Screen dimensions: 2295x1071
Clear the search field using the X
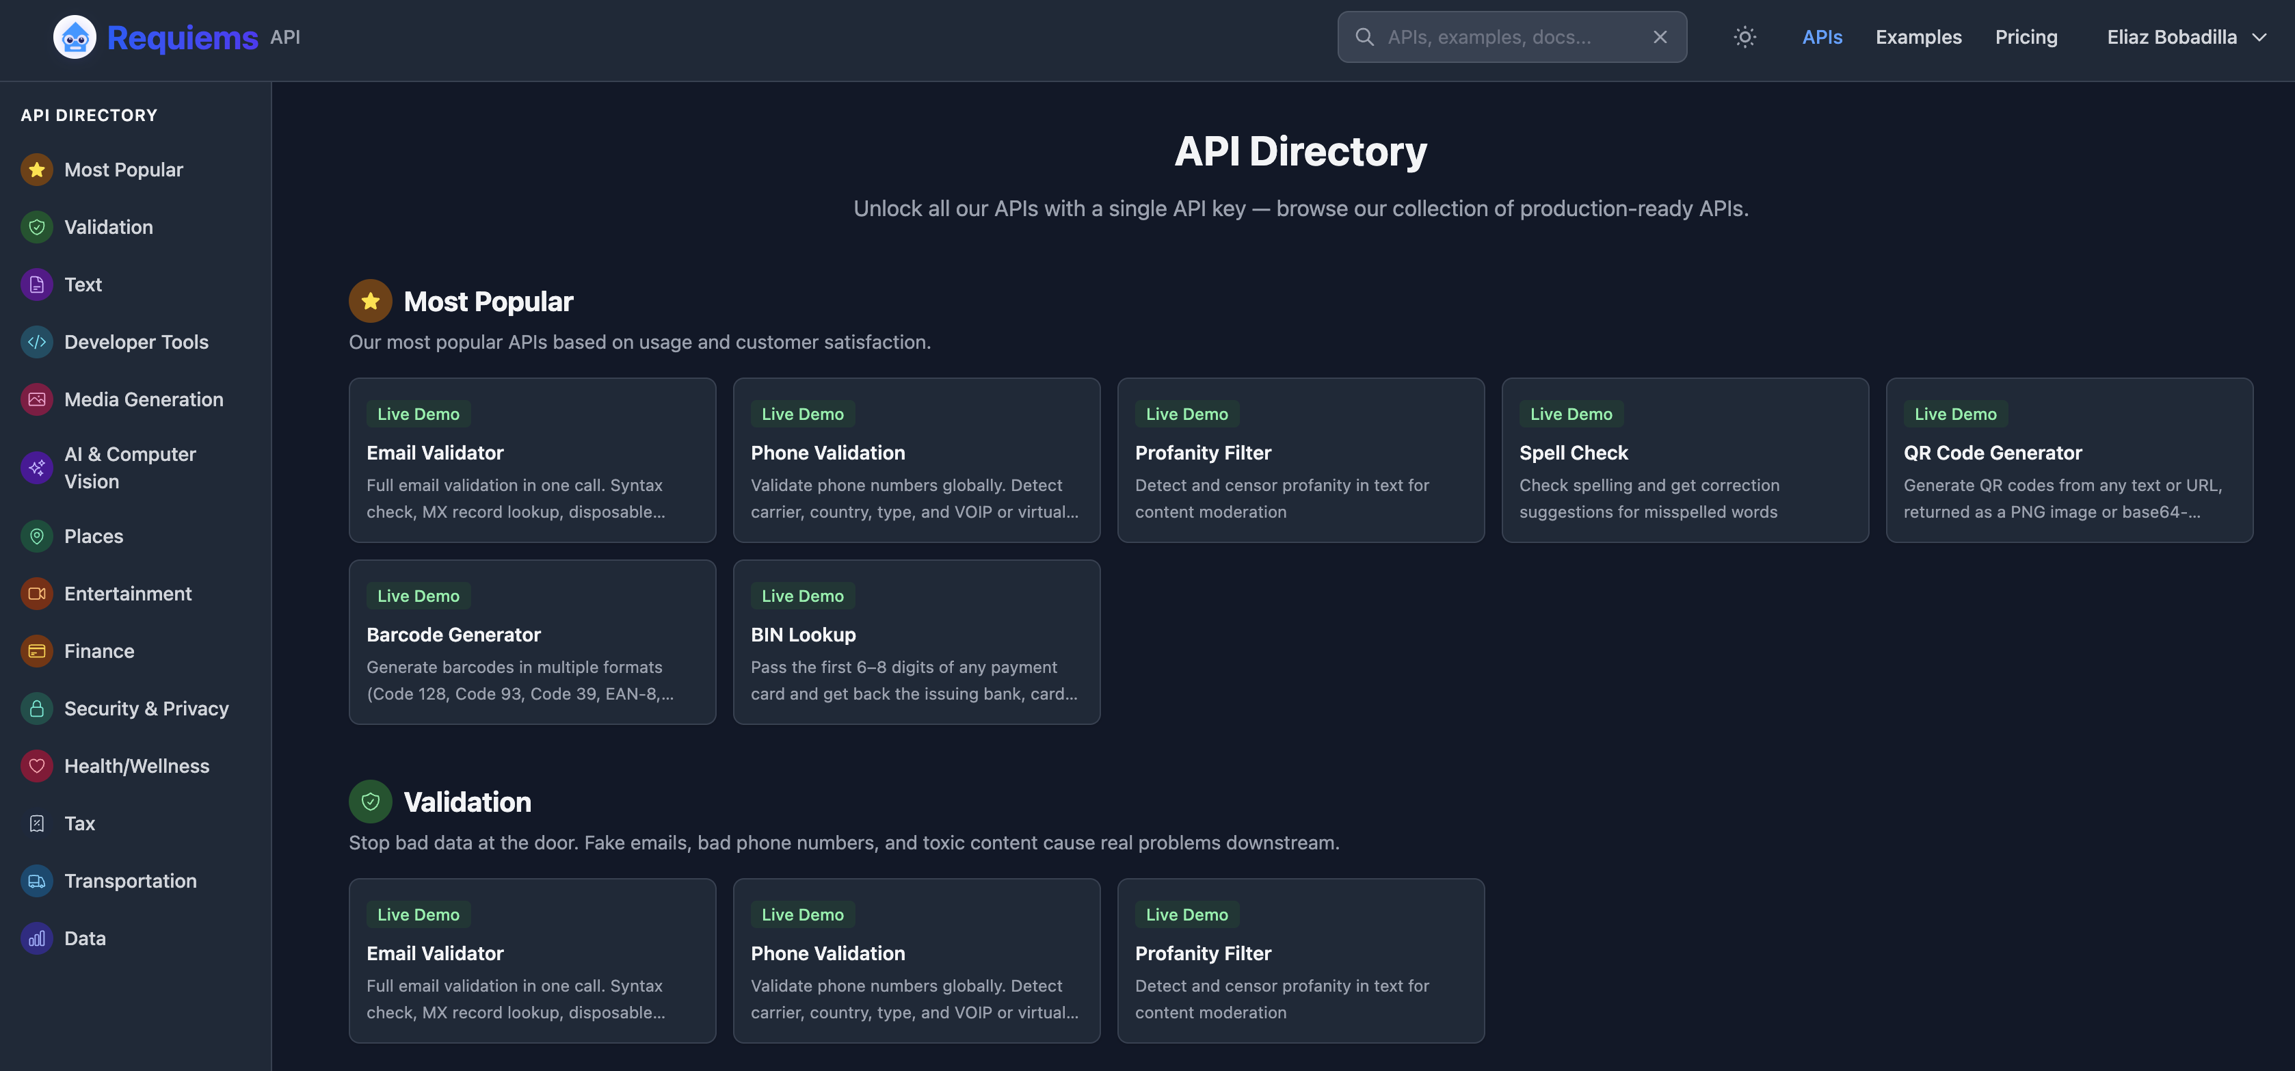pyautogui.click(x=1660, y=36)
